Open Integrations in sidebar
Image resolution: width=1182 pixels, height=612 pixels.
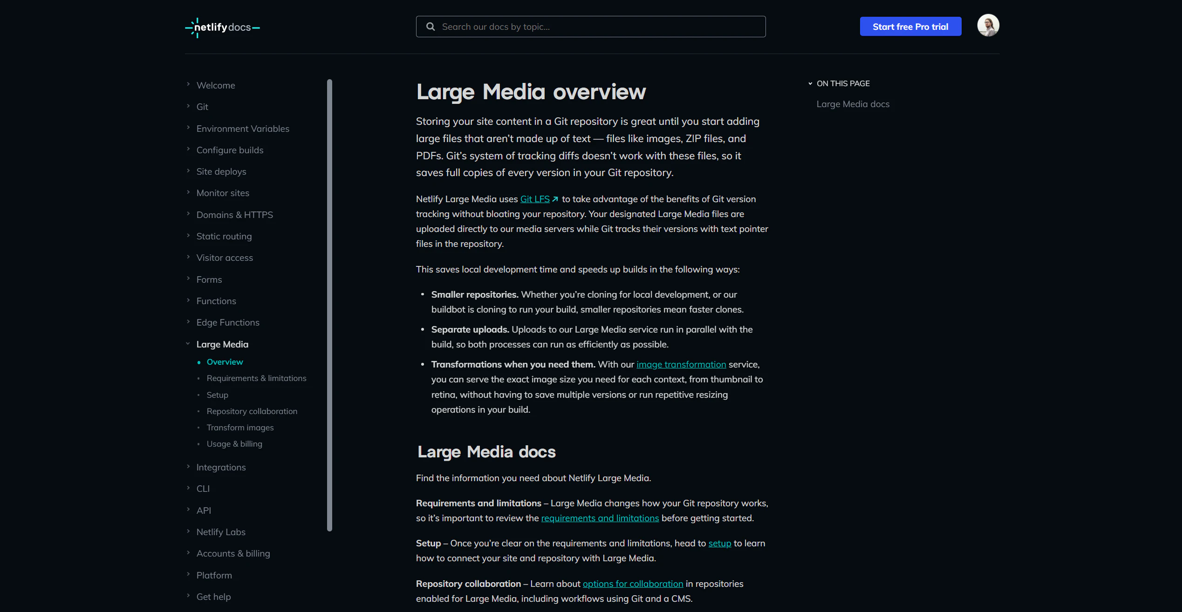pos(221,467)
